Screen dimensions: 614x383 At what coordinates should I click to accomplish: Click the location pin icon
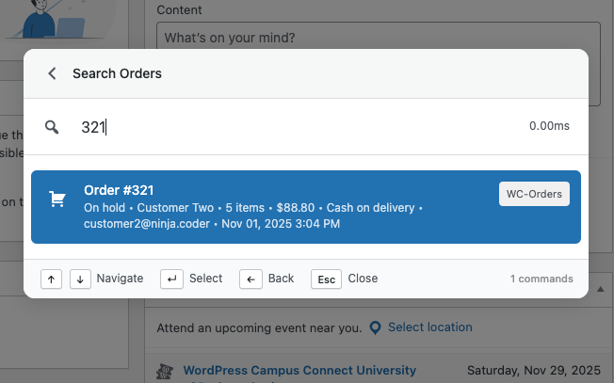coord(375,327)
